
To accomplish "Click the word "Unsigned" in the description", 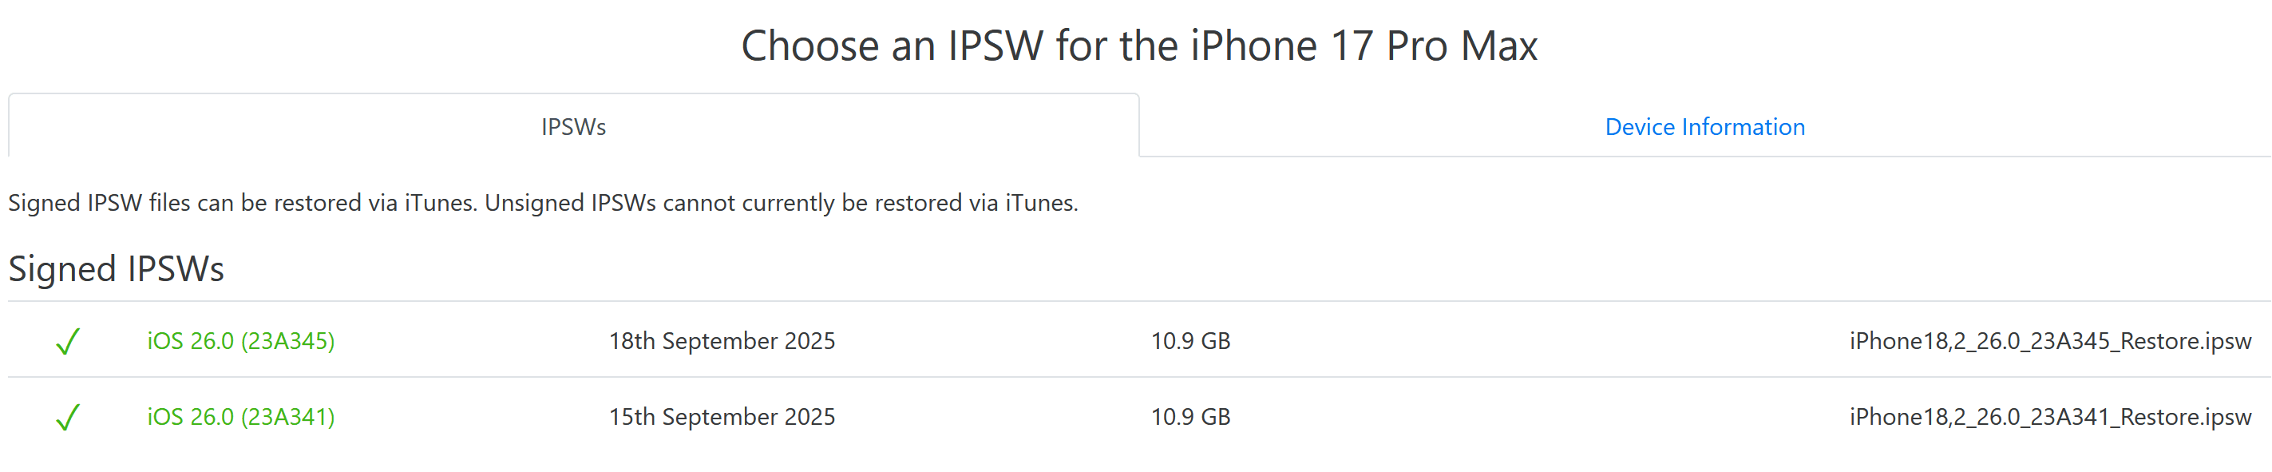I will click(x=535, y=203).
